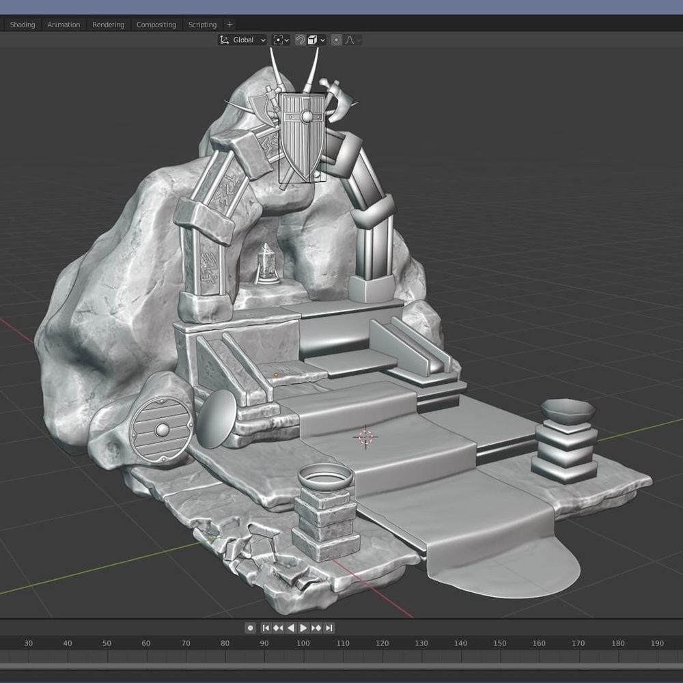This screenshot has width=683, height=683.
Task: Select frame 90 on the timeline ruler
Action: tap(264, 643)
